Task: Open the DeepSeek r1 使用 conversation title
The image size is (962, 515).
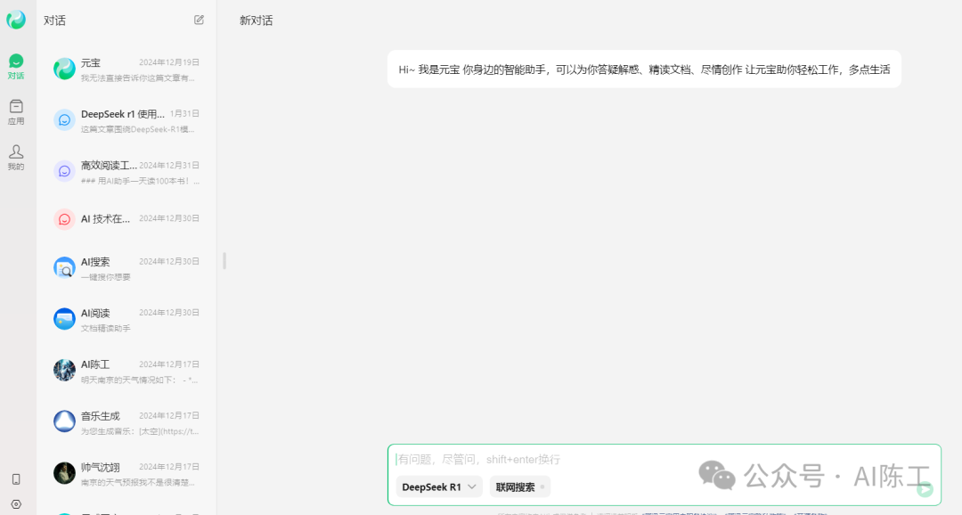Action: (123, 114)
